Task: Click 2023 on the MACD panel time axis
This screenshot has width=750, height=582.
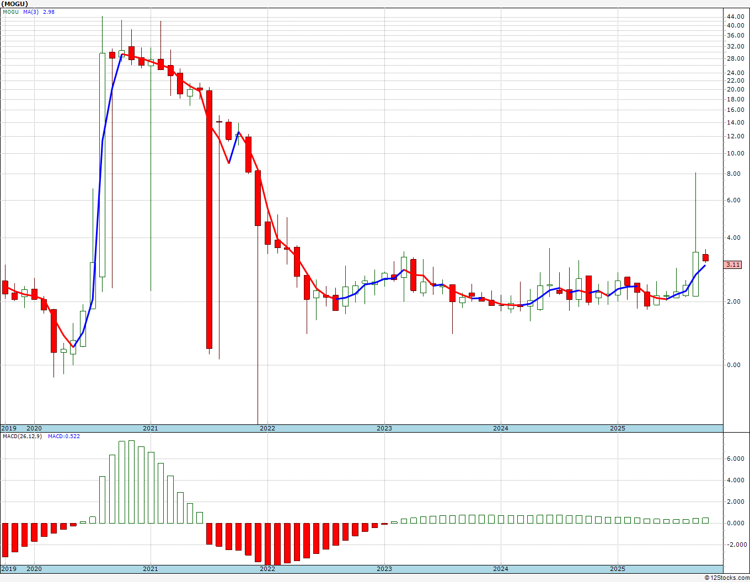Action: pos(384,569)
